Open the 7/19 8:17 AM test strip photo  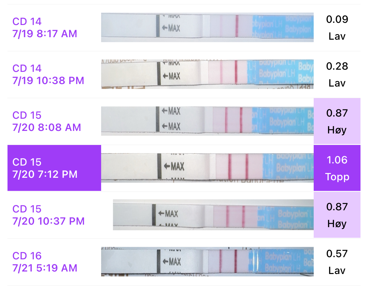point(207,27)
